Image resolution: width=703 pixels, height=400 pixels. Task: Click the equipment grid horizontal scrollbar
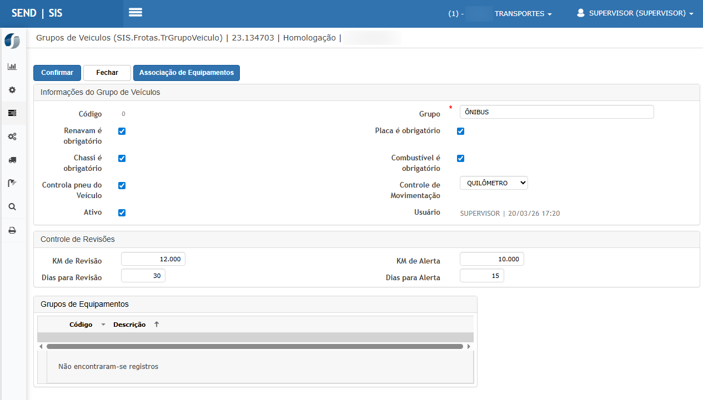point(254,346)
